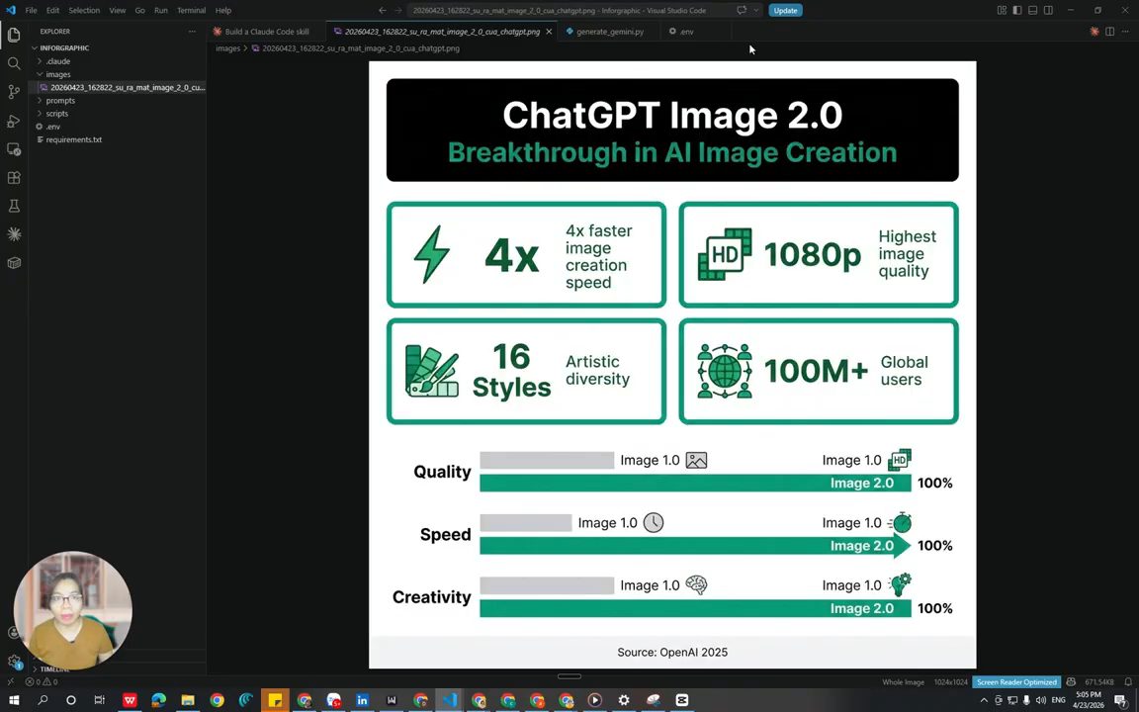
Task: Click the Claude icon in editor toolbar
Action: coord(1094,32)
